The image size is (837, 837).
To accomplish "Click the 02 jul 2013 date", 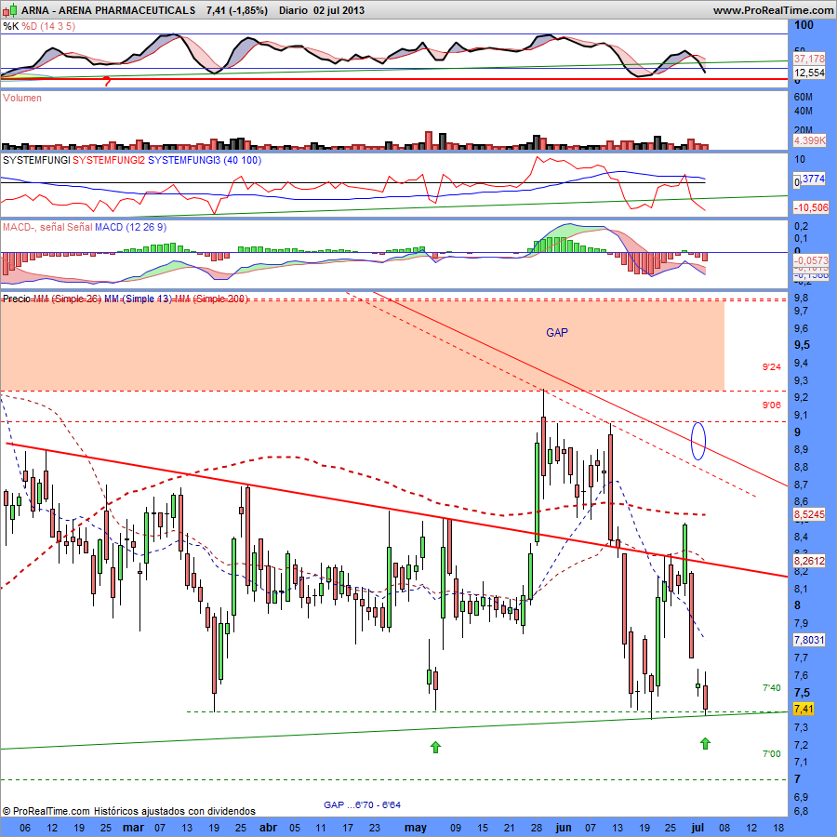I will [x=339, y=10].
